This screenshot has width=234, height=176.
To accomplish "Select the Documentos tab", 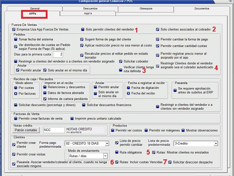I will click(x=201, y=8).
